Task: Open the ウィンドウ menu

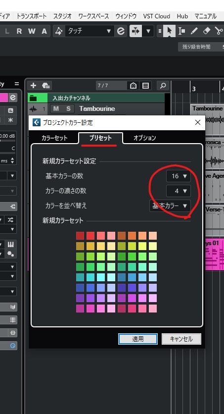Action: tap(126, 16)
